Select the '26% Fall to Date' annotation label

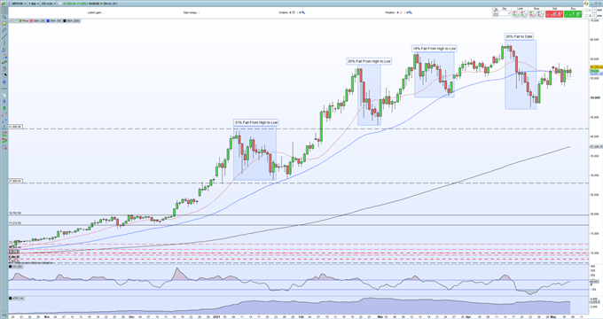519,36
